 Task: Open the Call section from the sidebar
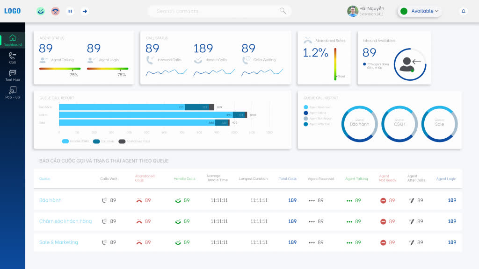click(12, 58)
